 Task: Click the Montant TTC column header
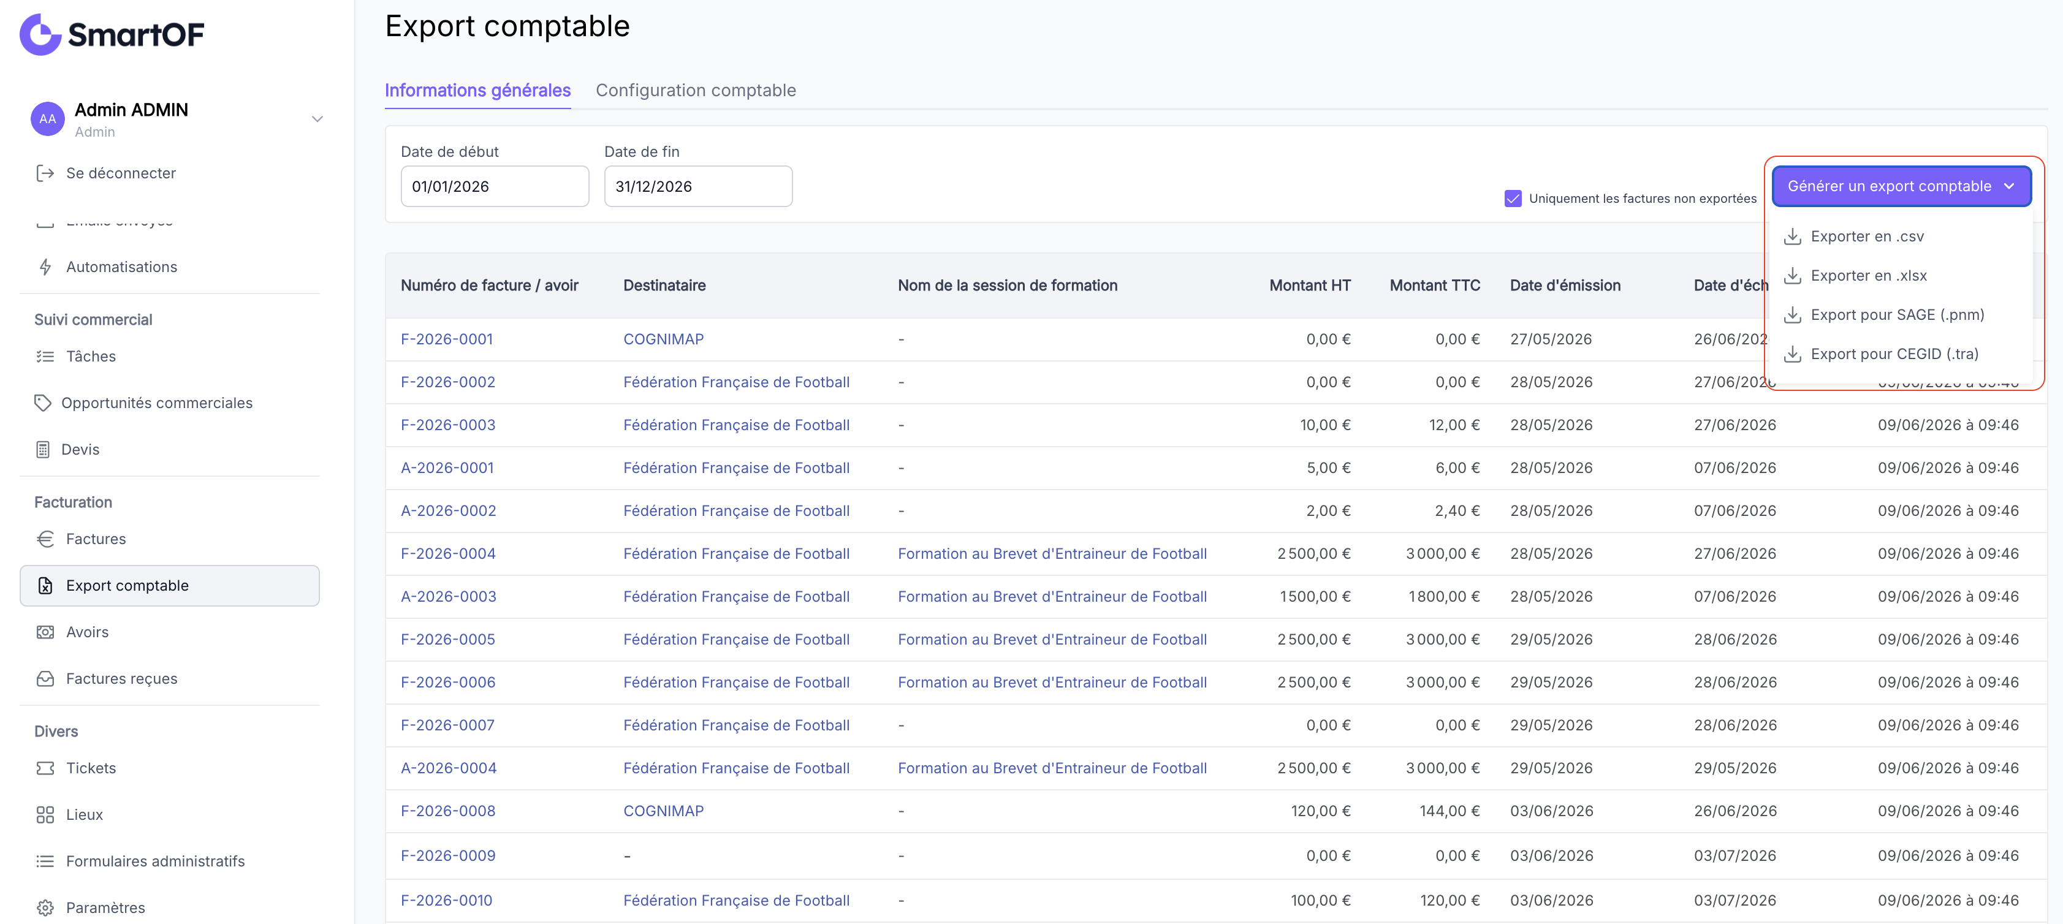pyautogui.click(x=1434, y=286)
